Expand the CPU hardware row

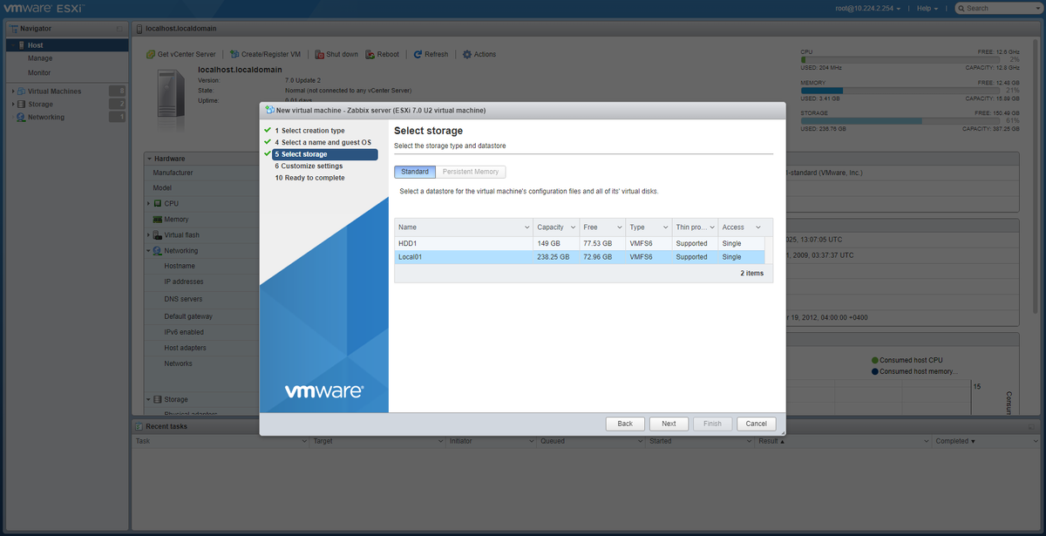pyautogui.click(x=148, y=203)
